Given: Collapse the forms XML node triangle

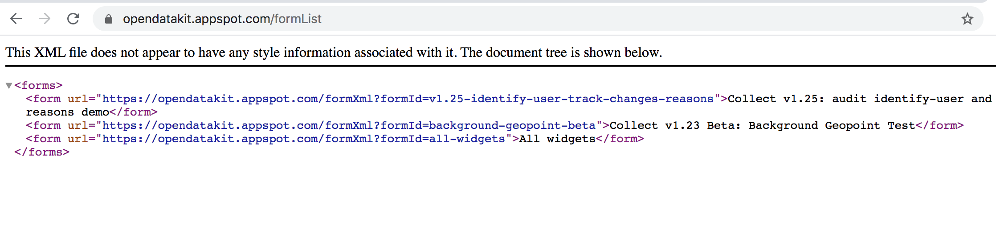Looking at the screenshot, I should (x=8, y=85).
